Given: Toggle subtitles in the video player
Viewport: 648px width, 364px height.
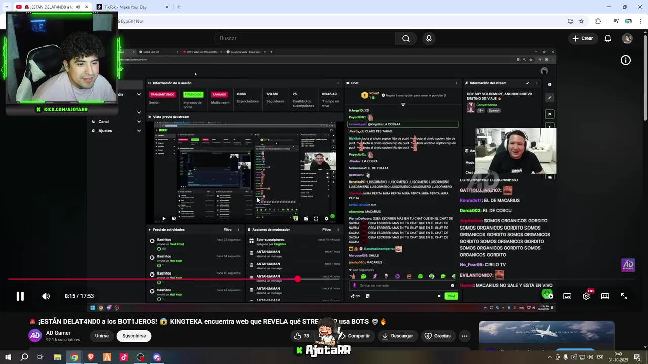Looking at the screenshot, I should 567,296.
